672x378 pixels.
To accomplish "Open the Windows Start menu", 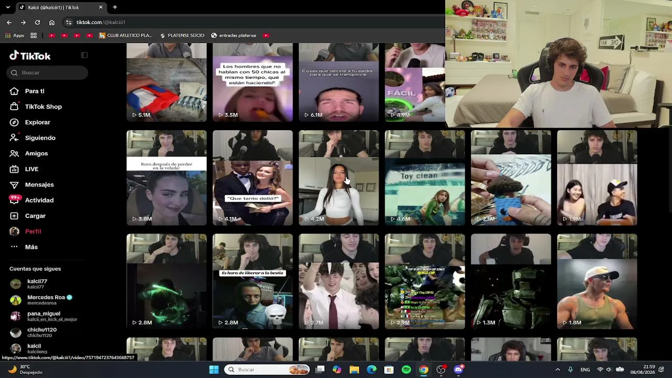I will (214, 370).
